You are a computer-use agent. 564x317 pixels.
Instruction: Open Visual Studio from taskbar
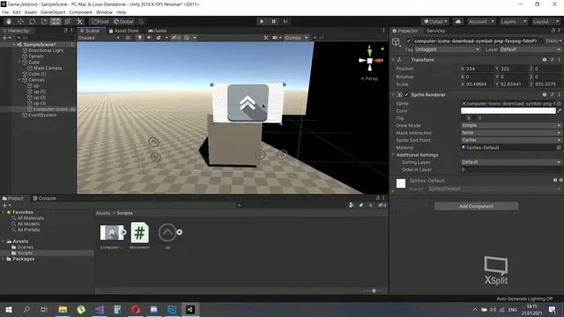click(100, 309)
